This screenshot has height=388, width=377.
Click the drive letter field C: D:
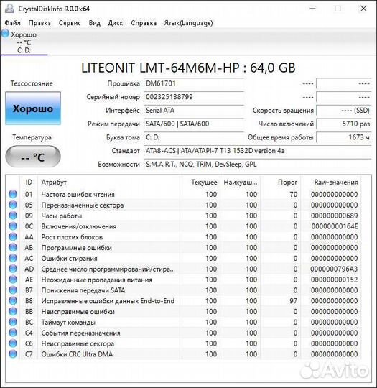[194, 137]
